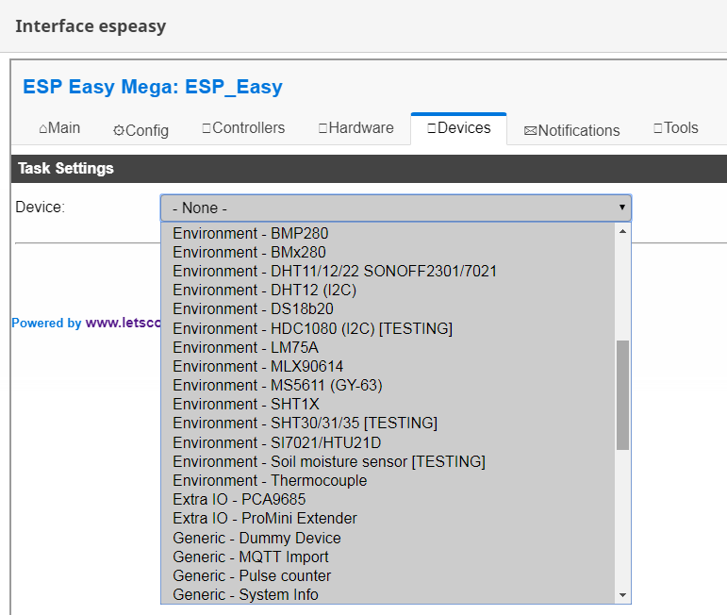Choose Generic - Dummy Device
727x615 pixels.
388,538
